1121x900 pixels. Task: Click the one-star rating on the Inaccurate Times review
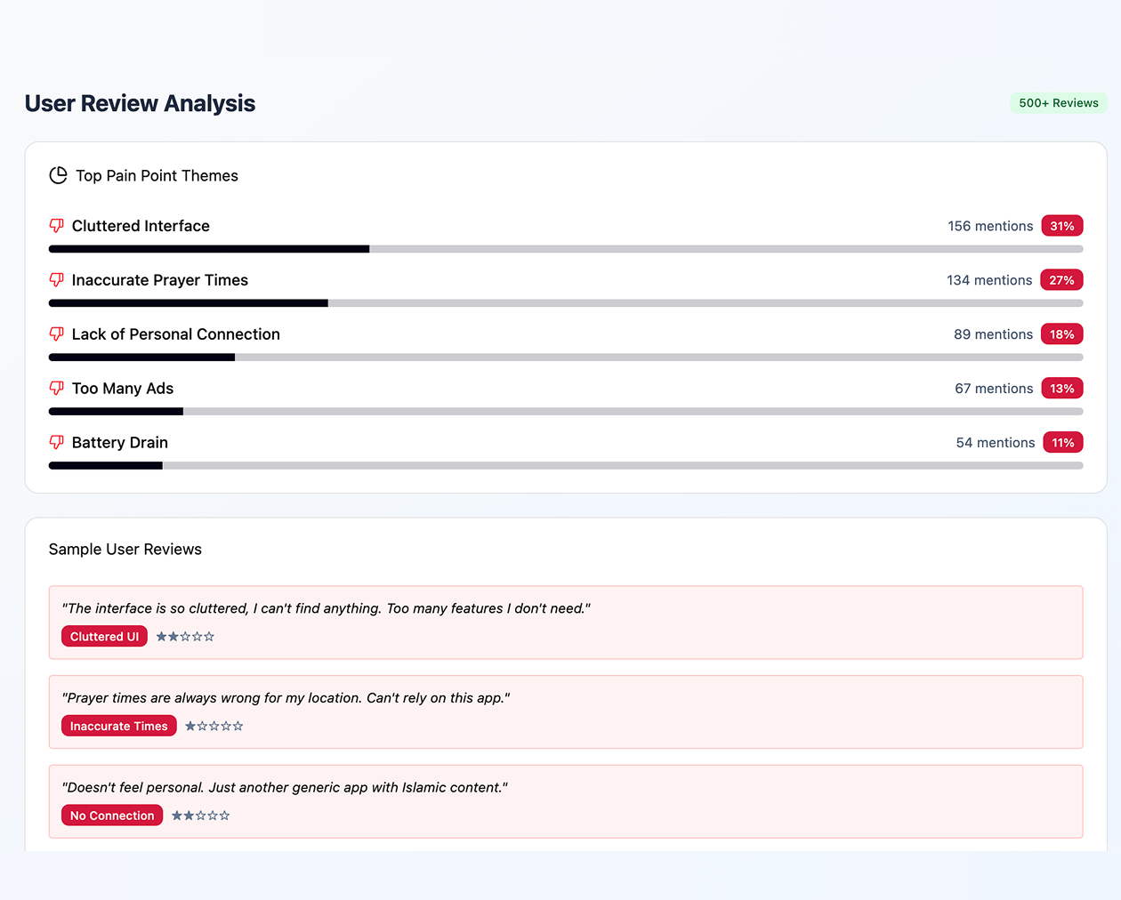point(214,727)
